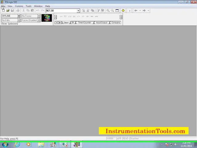Click the small right chevron toolbar button
Screen dimensions: 197x148
pos(130,11)
